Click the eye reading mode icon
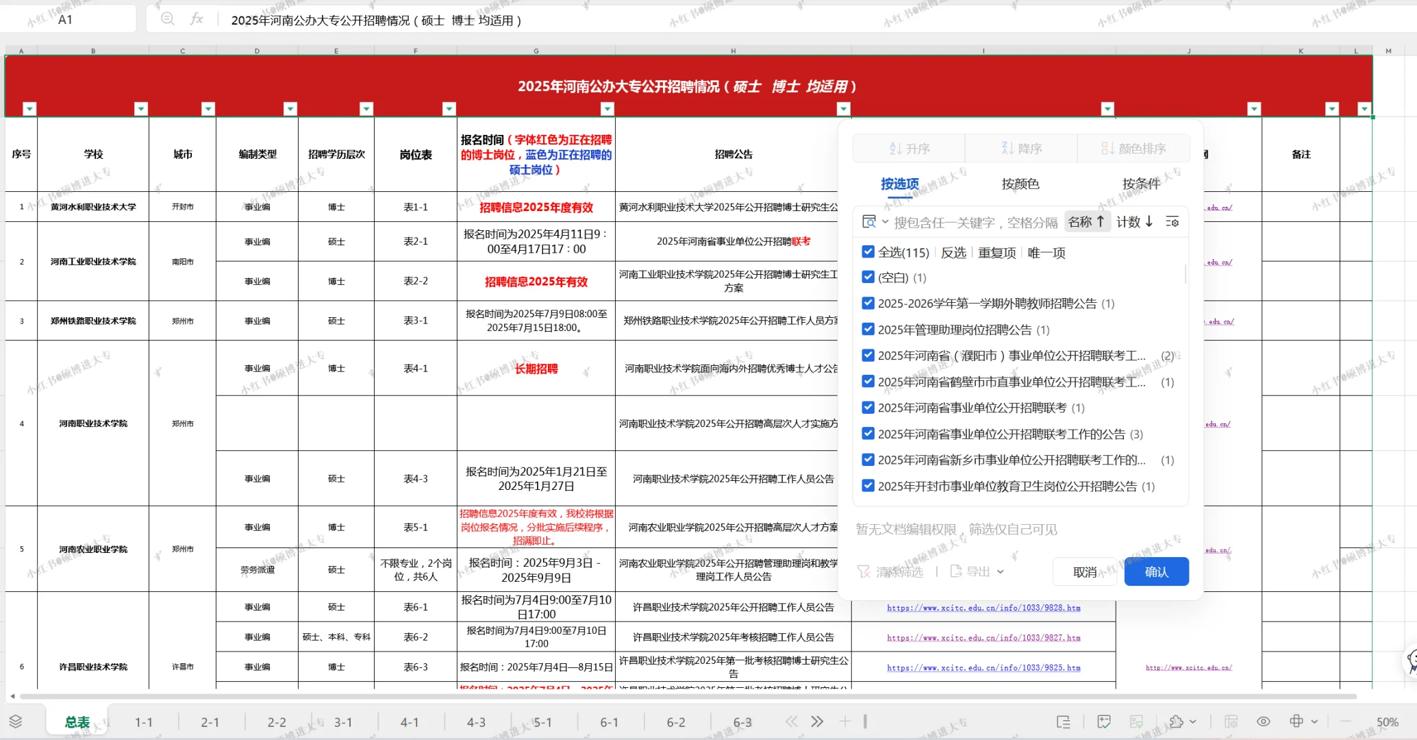This screenshot has height=740, width=1417. [1264, 721]
